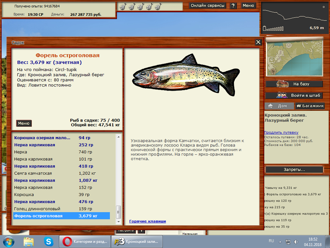Click the last food flask icon

157,7
